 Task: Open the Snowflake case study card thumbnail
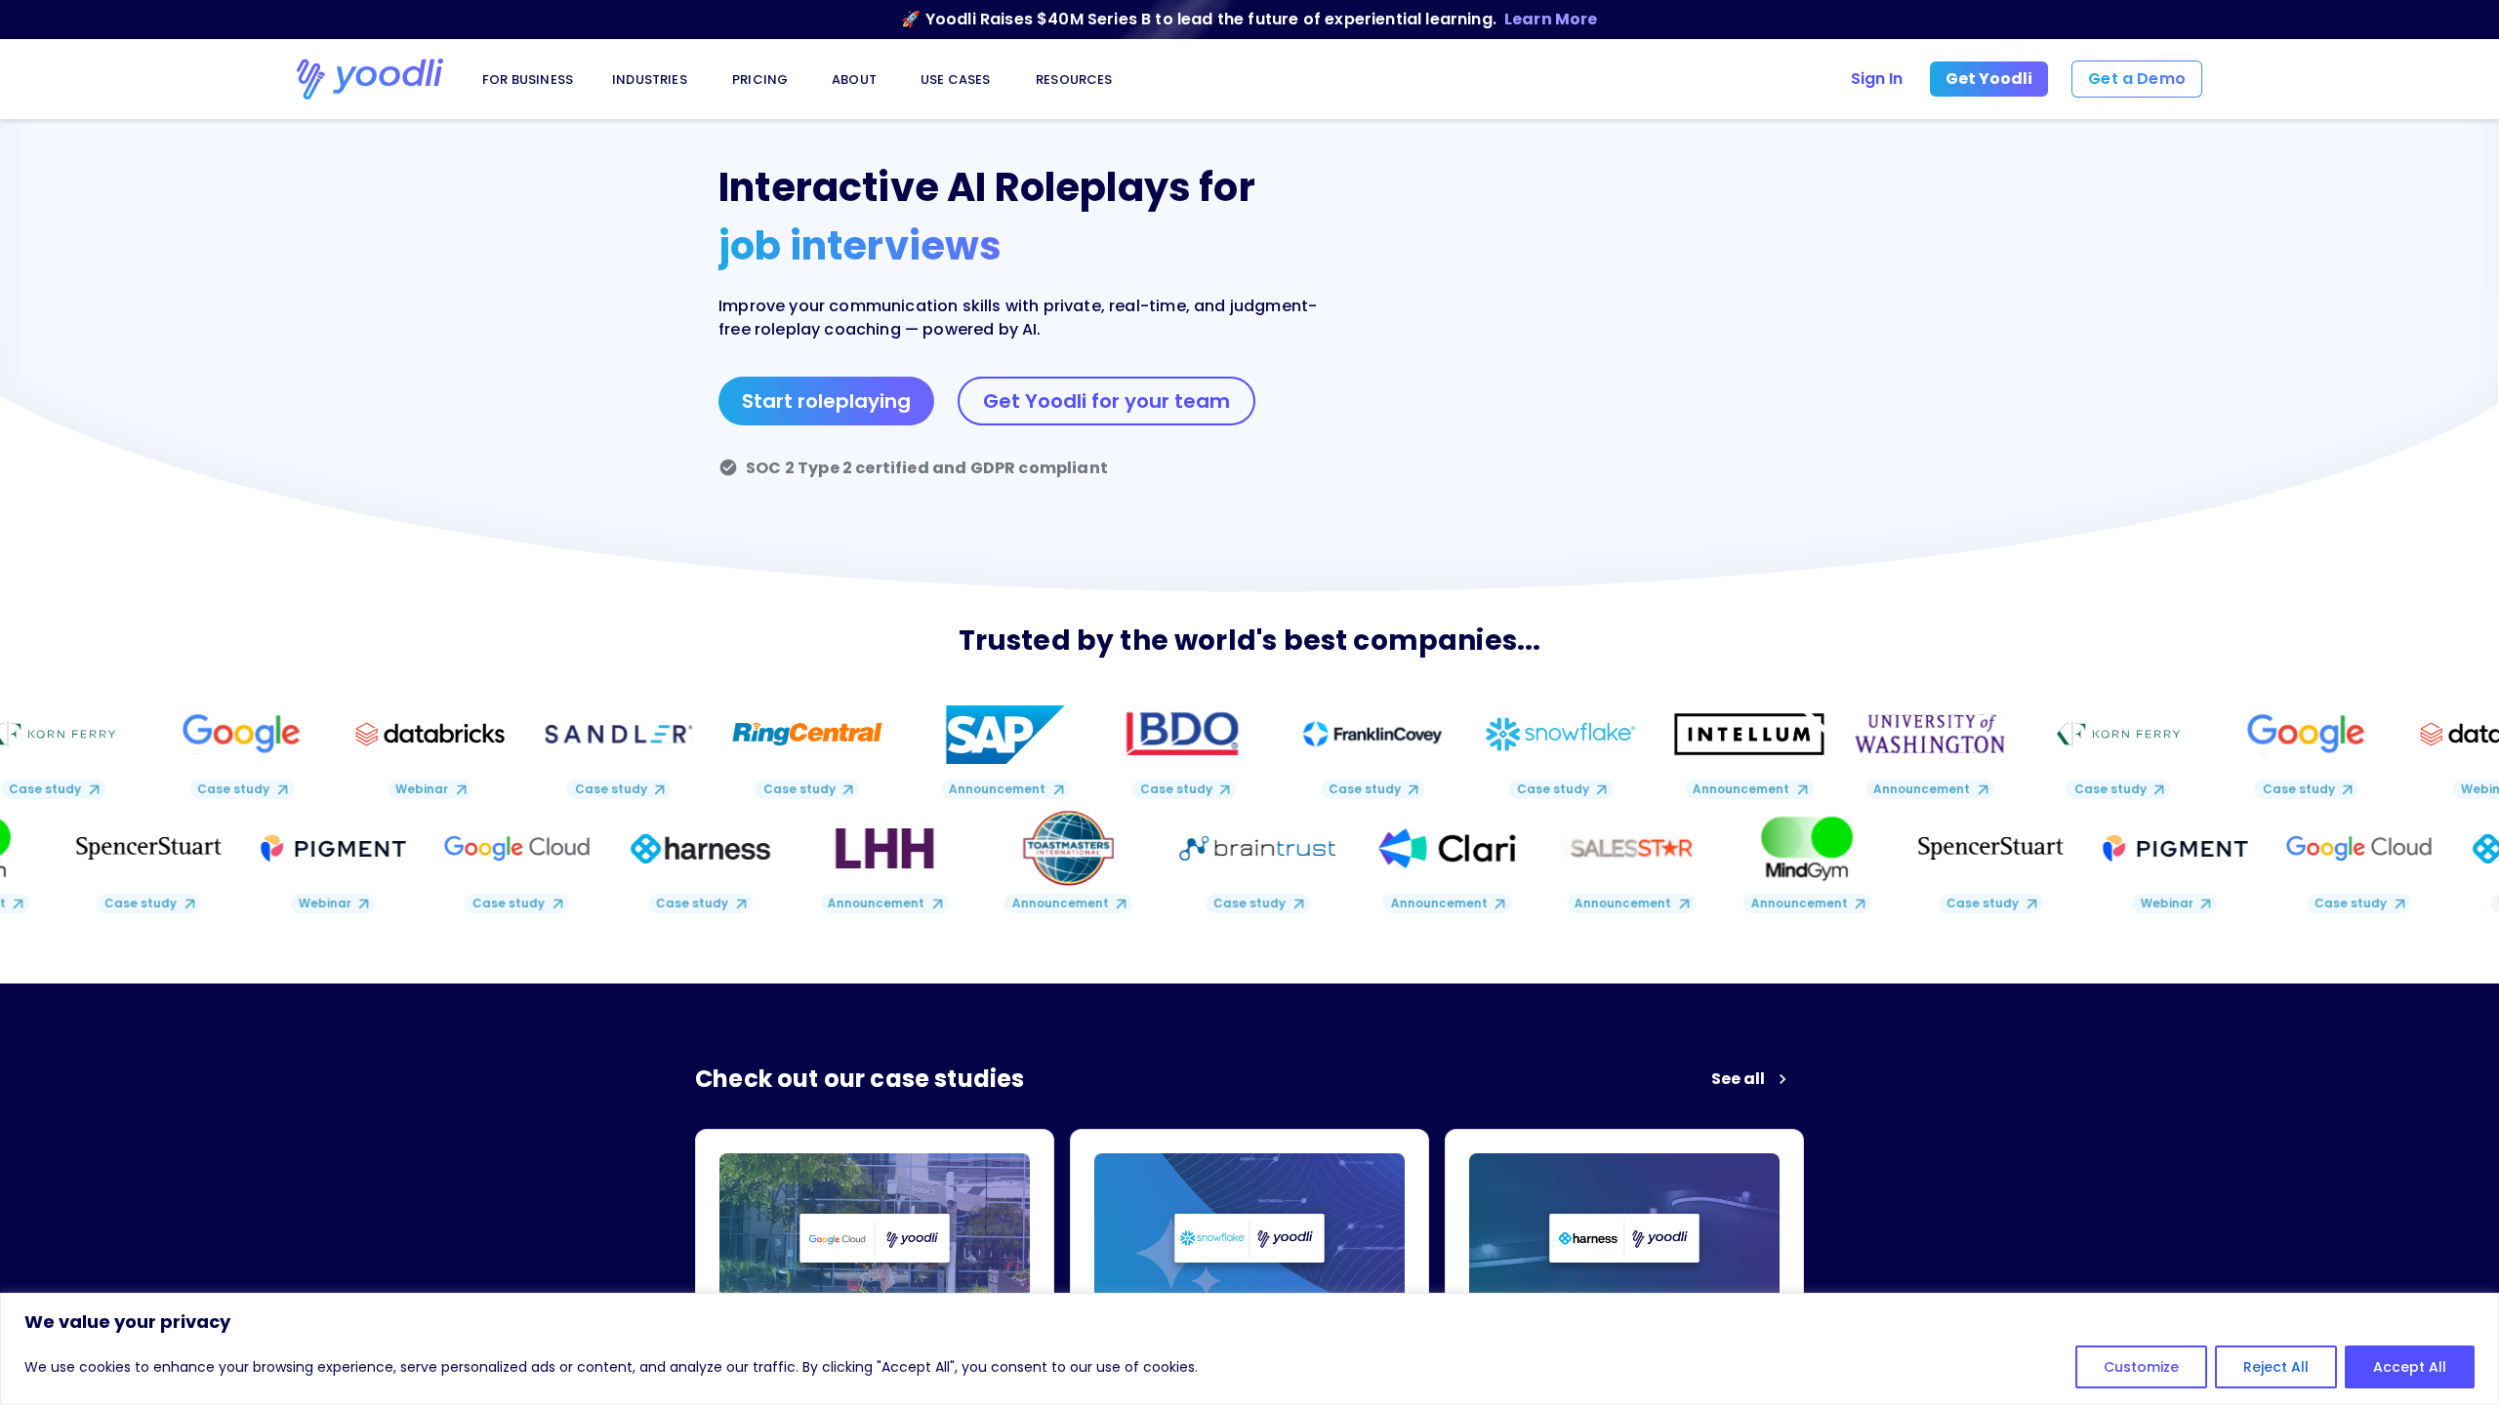point(1249,1224)
